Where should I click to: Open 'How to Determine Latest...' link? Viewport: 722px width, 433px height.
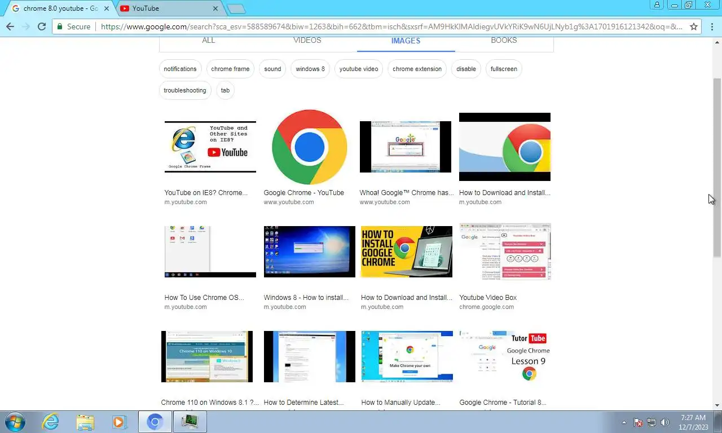click(303, 403)
